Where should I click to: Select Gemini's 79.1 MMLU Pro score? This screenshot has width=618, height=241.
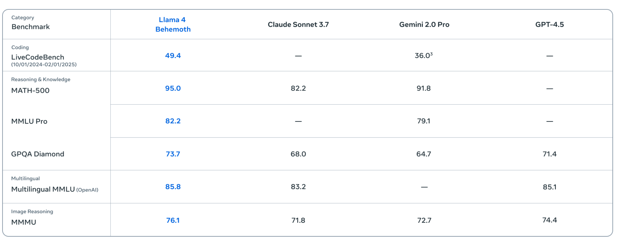[424, 121]
